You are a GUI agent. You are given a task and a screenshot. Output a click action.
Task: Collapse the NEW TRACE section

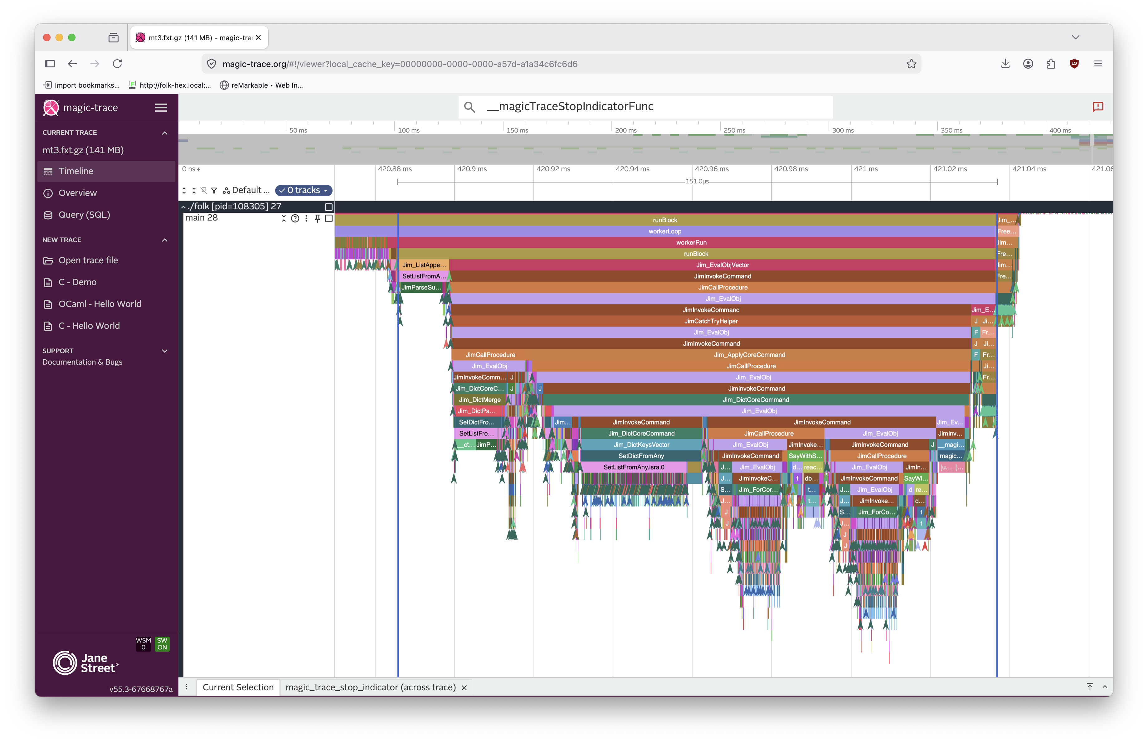coord(164,240)
